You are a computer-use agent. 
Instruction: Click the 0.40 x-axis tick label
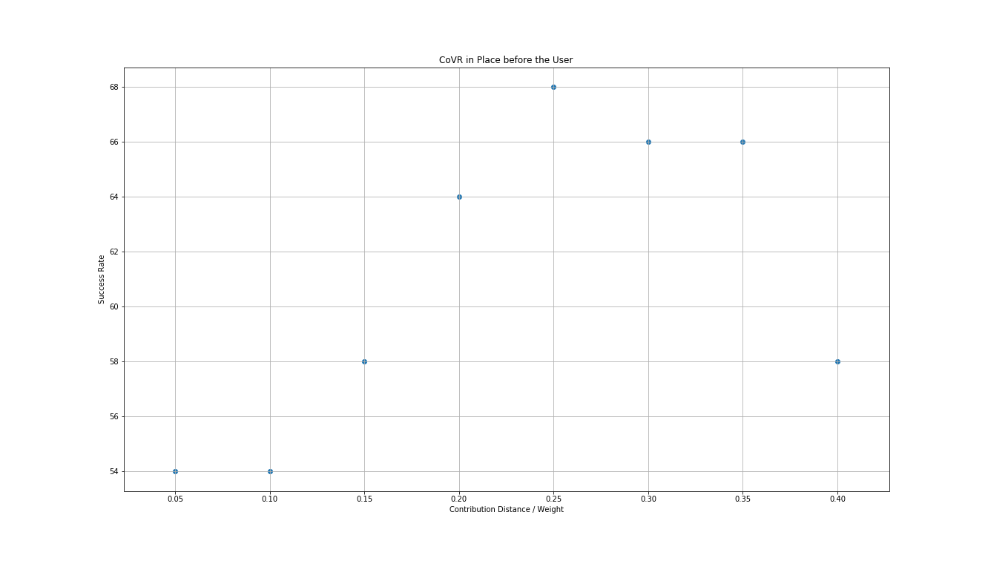click(x=837, y=499)
